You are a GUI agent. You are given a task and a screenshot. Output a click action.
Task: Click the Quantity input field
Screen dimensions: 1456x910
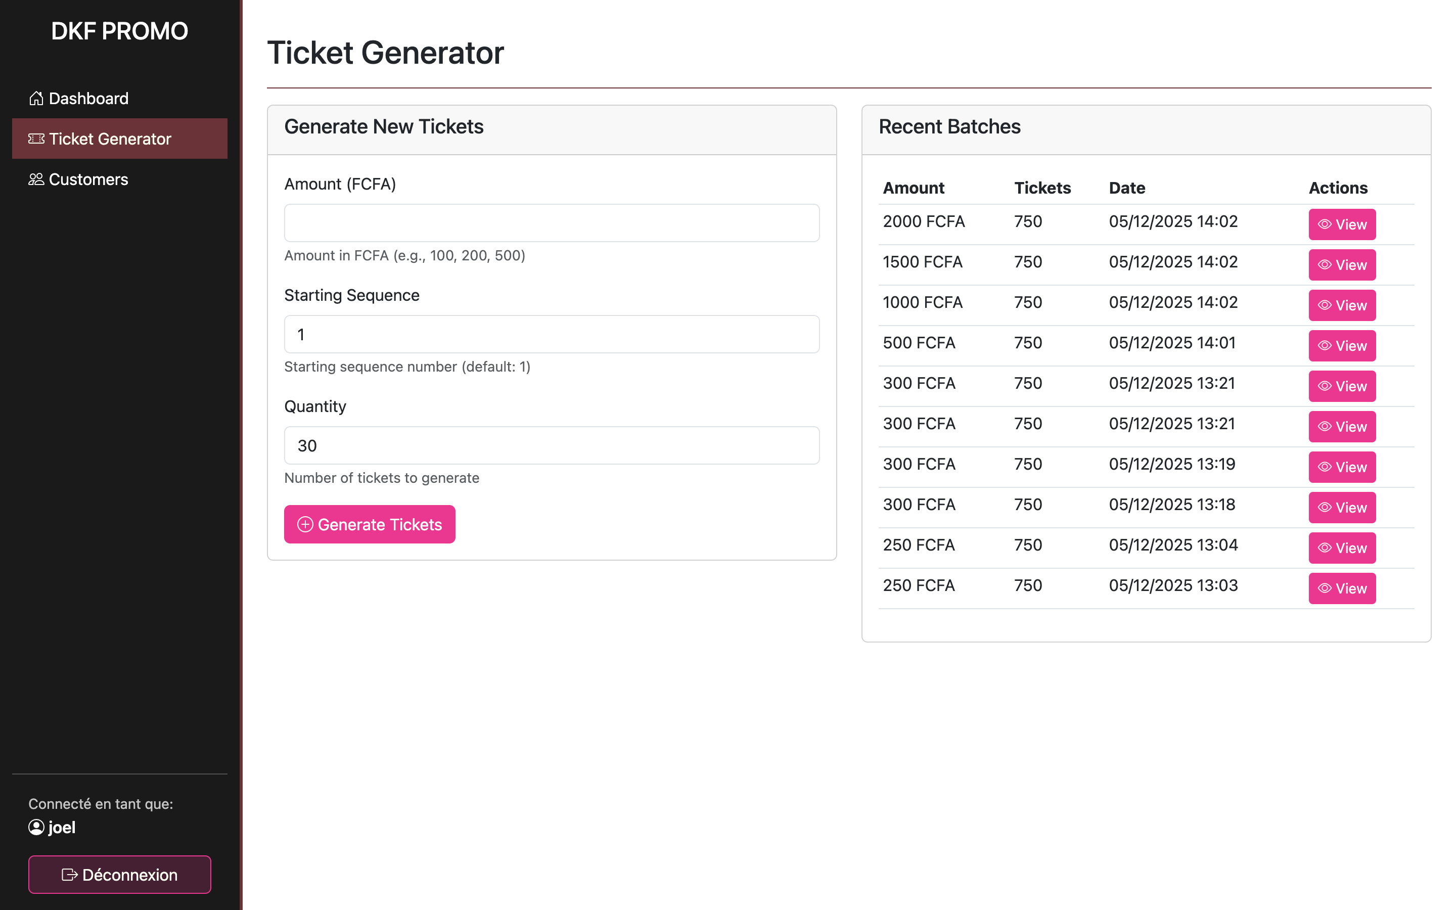[x=551, y=445]
